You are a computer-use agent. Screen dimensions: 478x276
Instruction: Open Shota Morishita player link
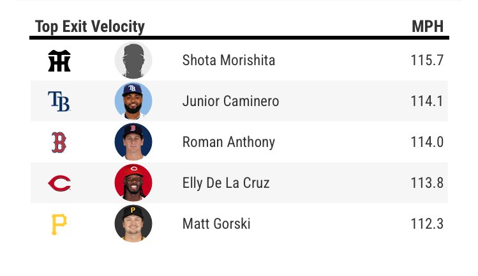[x=228, y=61]
